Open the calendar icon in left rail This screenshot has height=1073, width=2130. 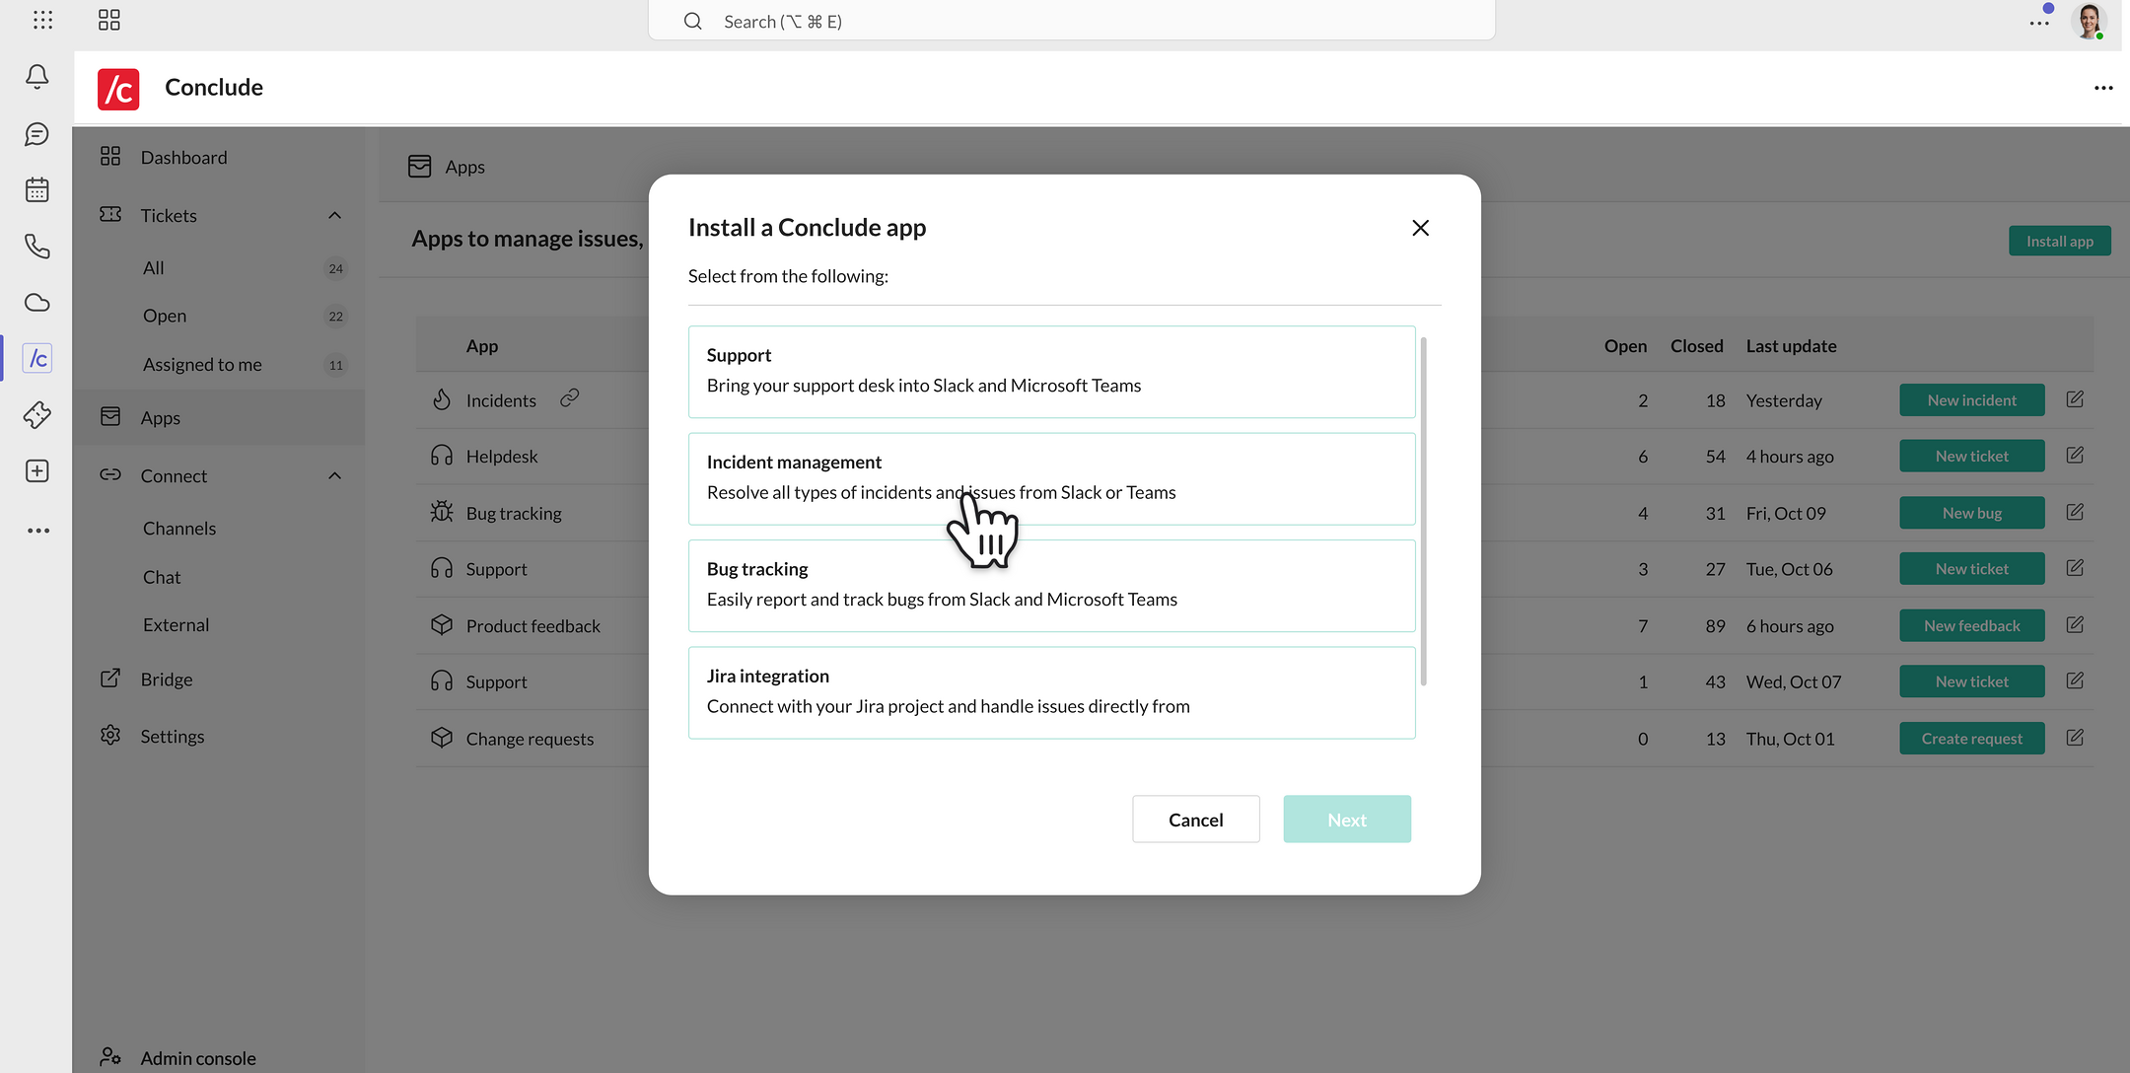tap(37, 189)
